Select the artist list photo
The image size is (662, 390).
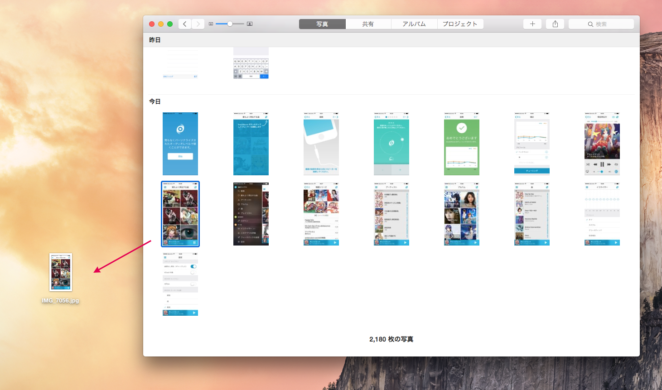pyautogui.click(x=391, y=214)
